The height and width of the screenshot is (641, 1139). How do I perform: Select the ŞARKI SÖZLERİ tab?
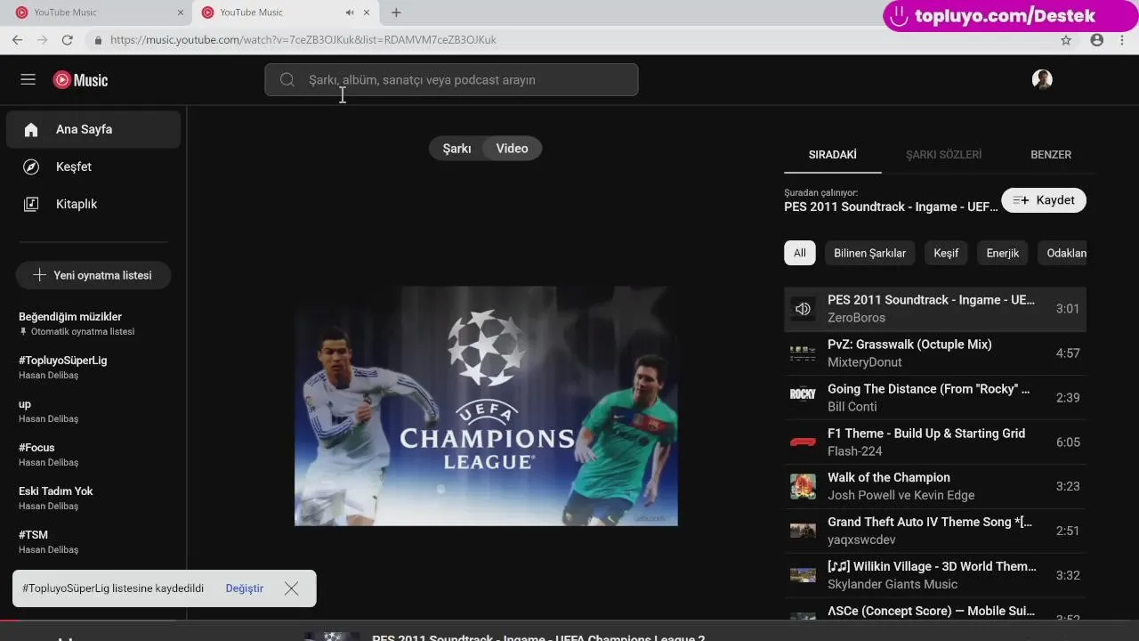(x=943, y=155)
